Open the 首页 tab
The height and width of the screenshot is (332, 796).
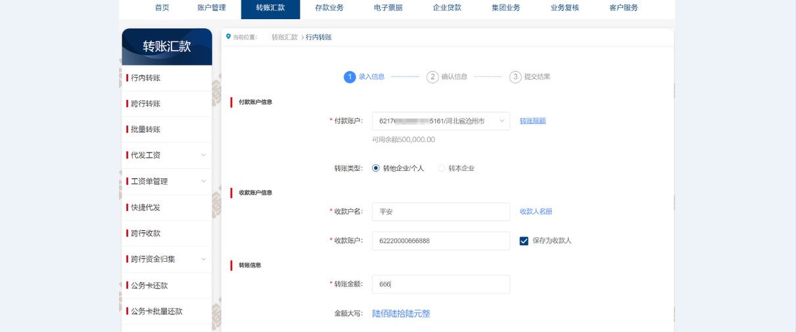(x=162, y=8)
